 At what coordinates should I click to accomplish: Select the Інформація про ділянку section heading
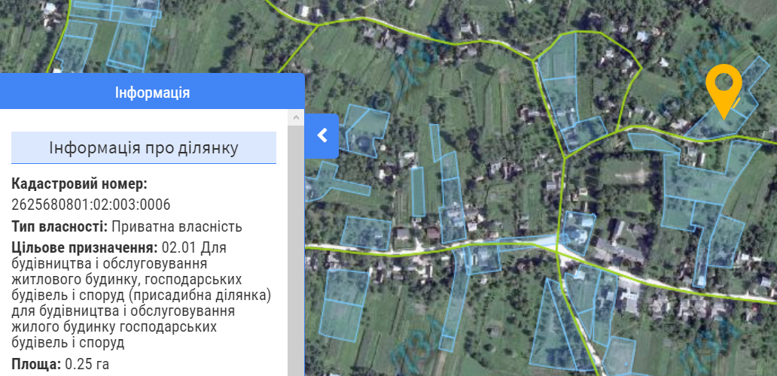(x=144, y=147)
